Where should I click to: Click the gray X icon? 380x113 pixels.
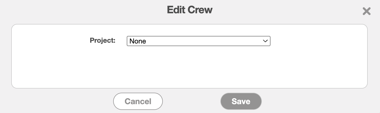(x=366, y=11)
